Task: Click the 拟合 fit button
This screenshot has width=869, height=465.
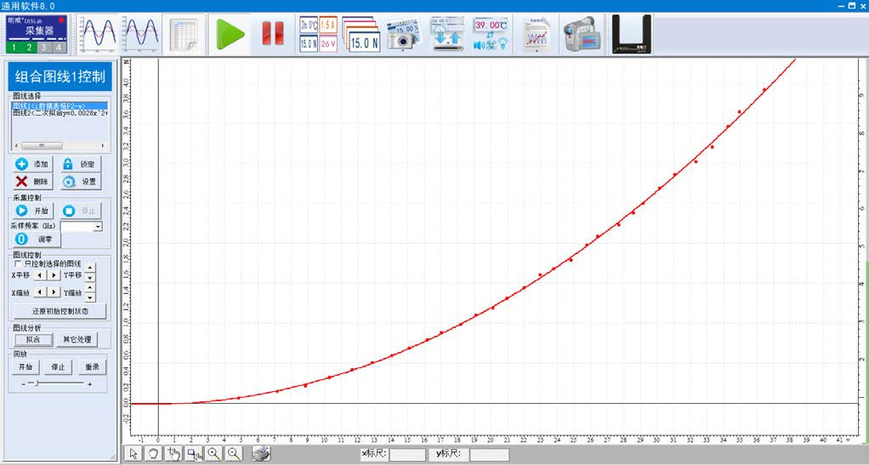Action: (31, 339)
